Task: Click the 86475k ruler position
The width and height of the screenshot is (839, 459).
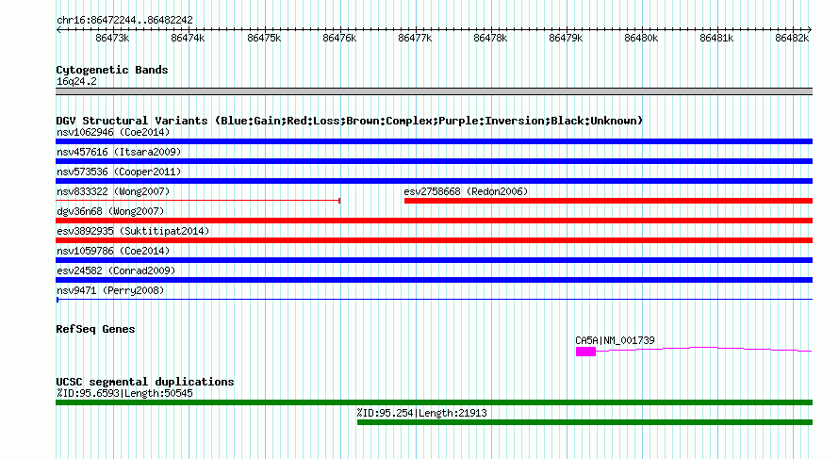Action: 264,38
